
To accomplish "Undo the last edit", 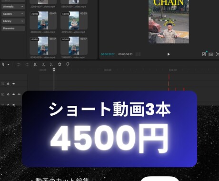I will [x=19, y=64].
